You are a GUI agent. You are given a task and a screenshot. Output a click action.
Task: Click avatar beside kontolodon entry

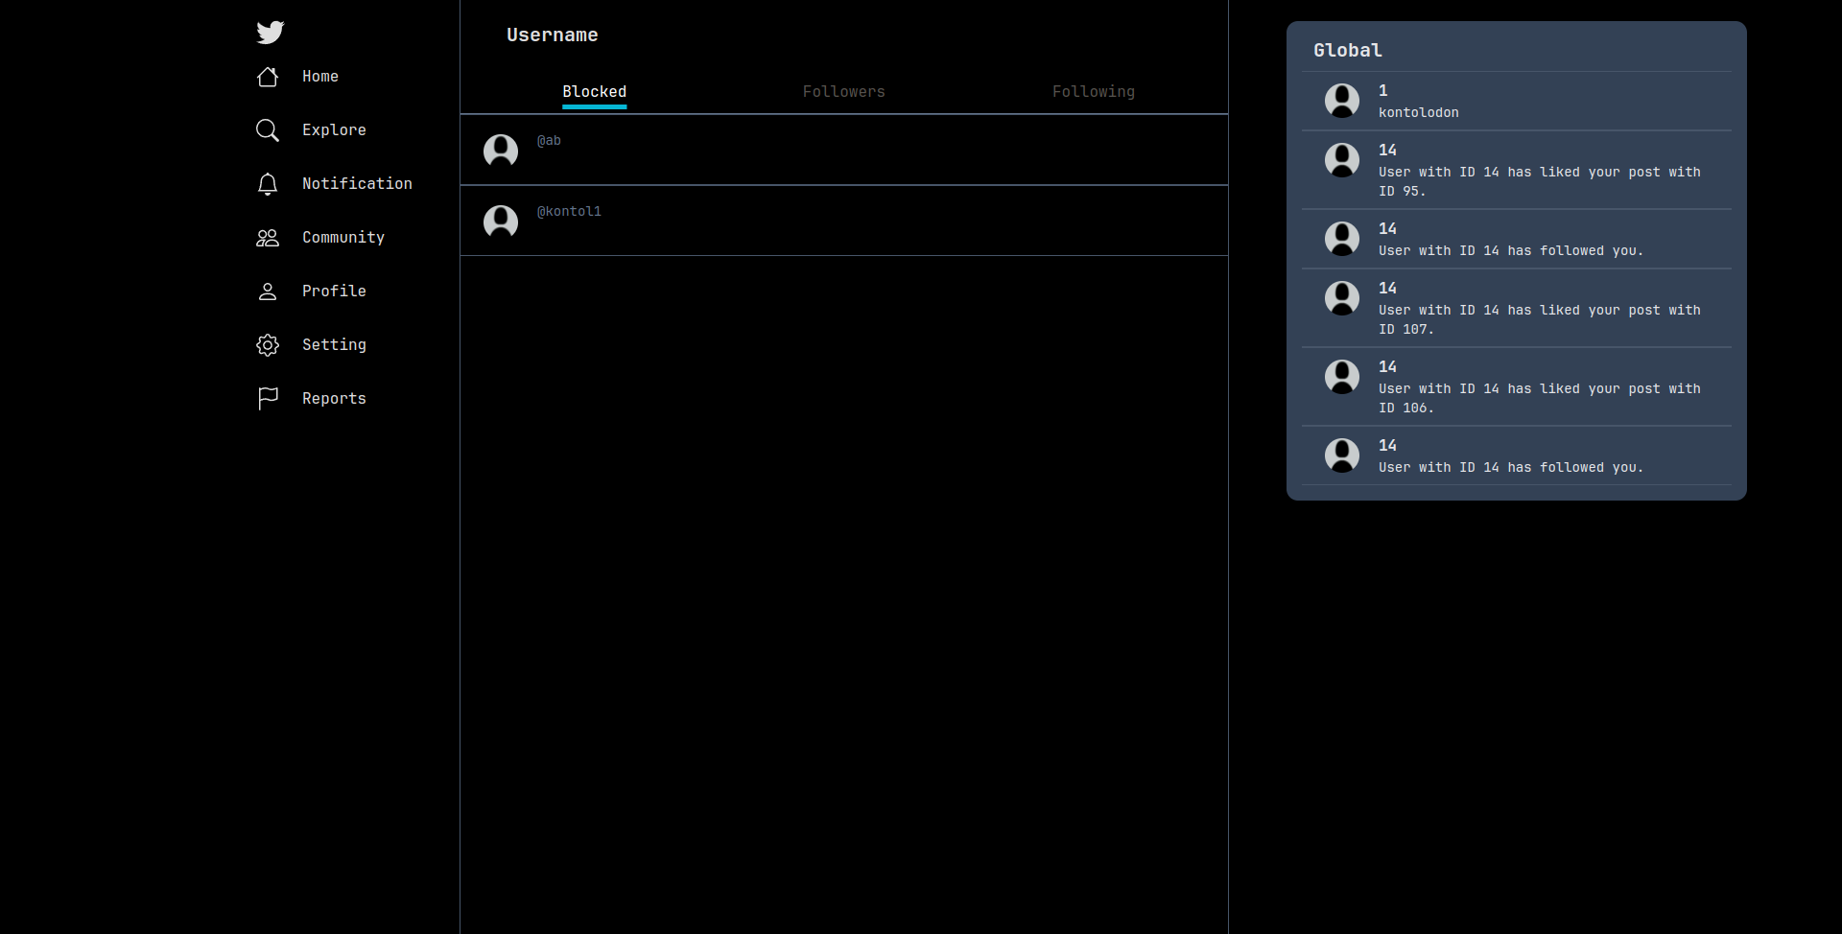(x=1342, y=101)
